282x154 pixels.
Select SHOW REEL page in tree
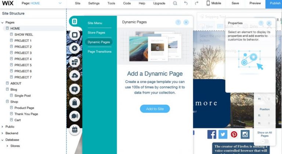coord(24,34)
